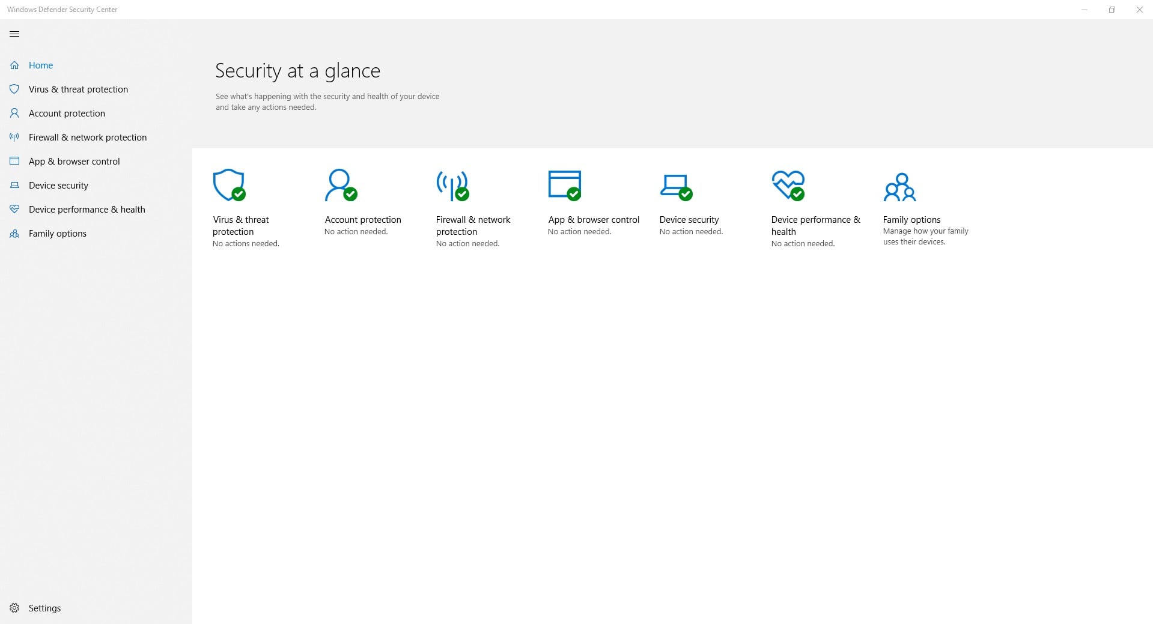Click the Family options tile title
Screen dimensions: 1153x624
coord(912,220)
